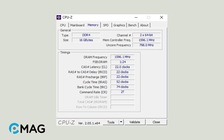Viewport: 224px width, 140px height.
Task: Click the CAS# Latency 22.0 clocks value
Action: 122,67
